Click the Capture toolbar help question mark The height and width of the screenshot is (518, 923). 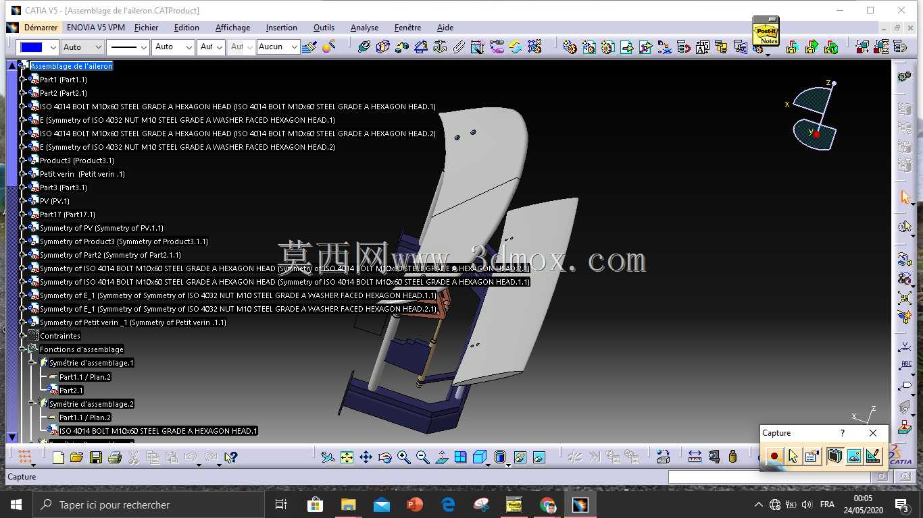click(842, 433)
